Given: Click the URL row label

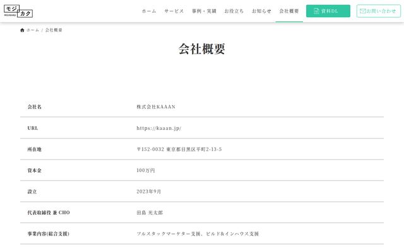Looking at the screenshot, I should [33, 128].
